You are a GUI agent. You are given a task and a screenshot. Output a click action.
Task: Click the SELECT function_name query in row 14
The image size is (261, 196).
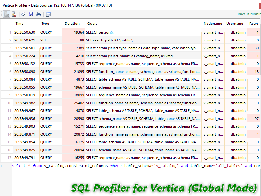click(x=143, y=134)
